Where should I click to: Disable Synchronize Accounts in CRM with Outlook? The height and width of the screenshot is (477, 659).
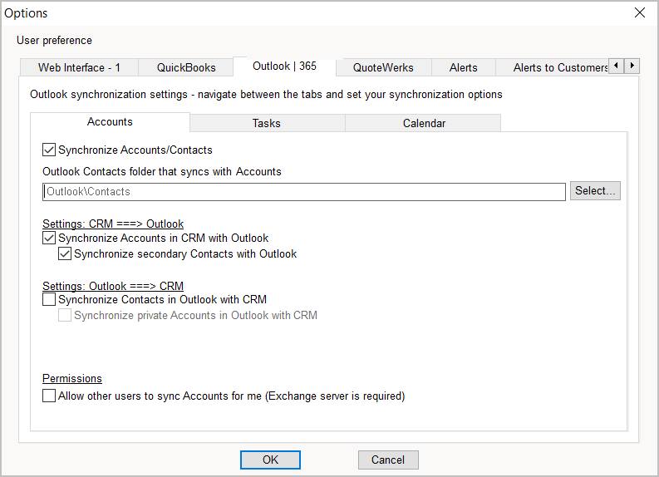49,238
